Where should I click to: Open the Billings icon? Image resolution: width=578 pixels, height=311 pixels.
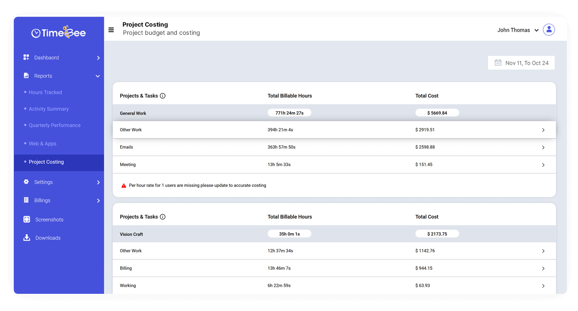point(26,200)
